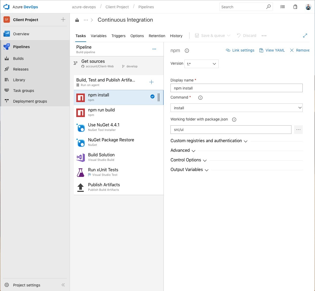
Task: Expand the Control Options section
Action: point(188,160)
